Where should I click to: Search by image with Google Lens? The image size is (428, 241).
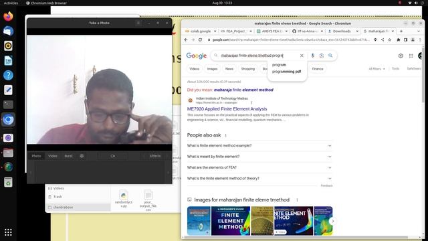(322, 56)
